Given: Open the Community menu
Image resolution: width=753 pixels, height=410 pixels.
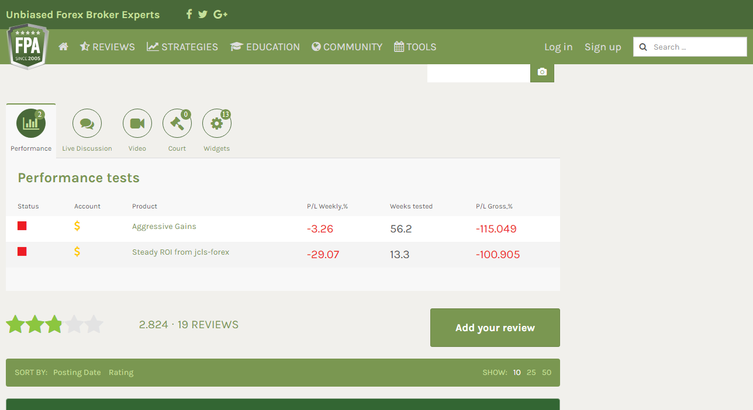Looking at the screenshot, I should [347, 47].
